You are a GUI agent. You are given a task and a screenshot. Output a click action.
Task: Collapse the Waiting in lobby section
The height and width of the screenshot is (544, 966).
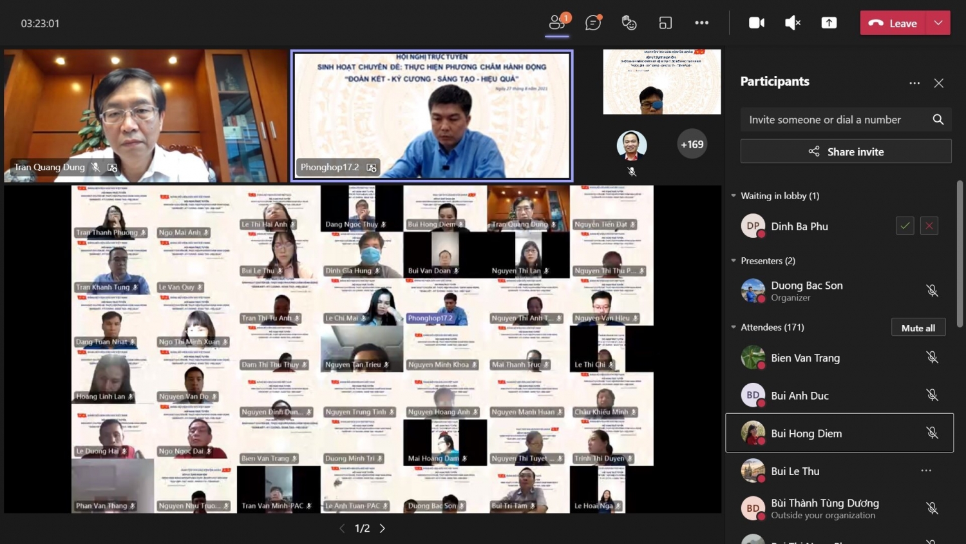(734, 196)
